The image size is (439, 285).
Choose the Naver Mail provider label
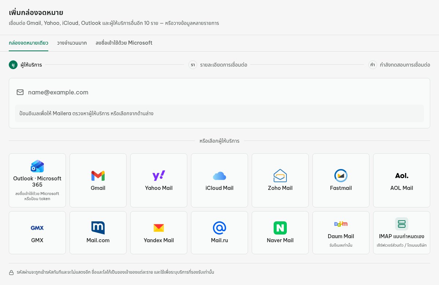[x=280, y=240]
